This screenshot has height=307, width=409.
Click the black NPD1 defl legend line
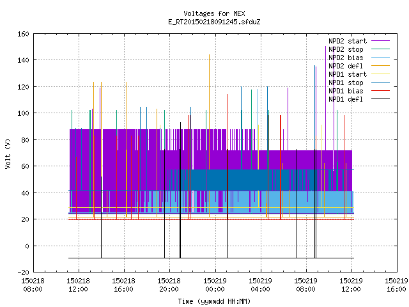380,99
